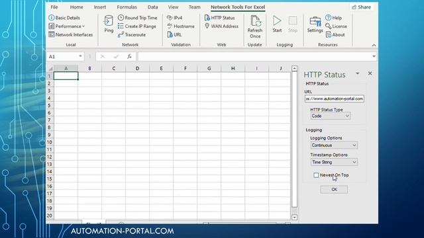This screenshot has width=424, height=238.
Task: Click cell A1
Action: coord(66,76)
